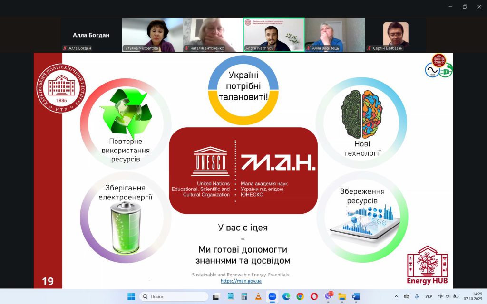Click the cloud sync tray icon

pyautogui.click(x=407, y=296)
